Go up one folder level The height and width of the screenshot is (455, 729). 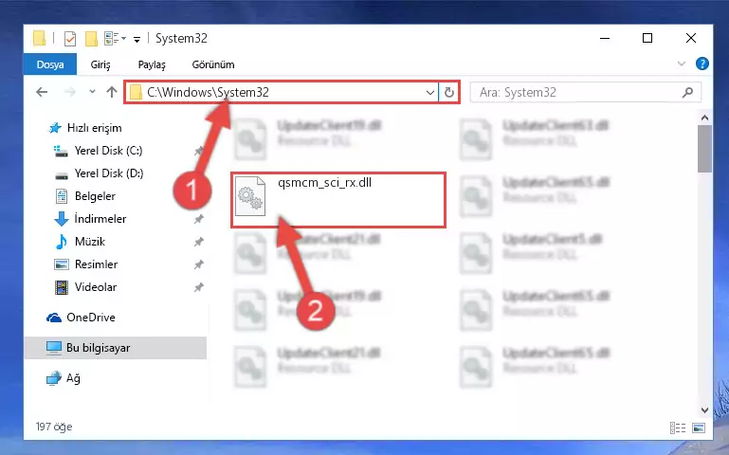pyautogui.click(x=112, y=92)
